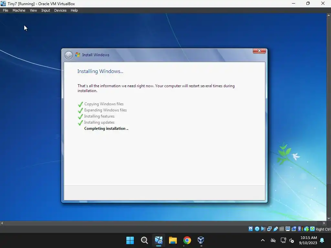
Task: Click the muted volume tray icon
Action: 292,240
